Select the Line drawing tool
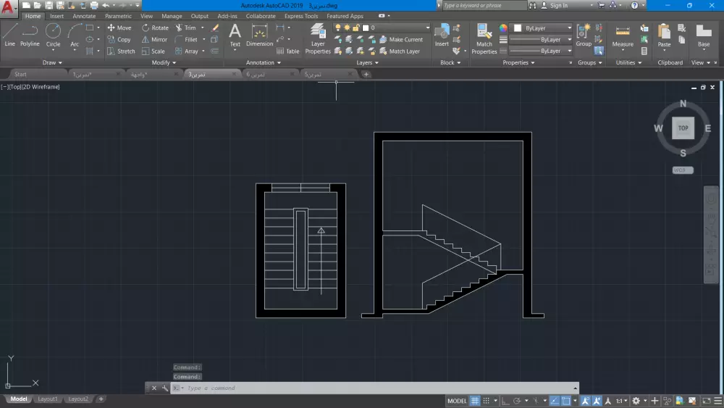Screen dimensions: 724x408 click(x=9, y=35)
